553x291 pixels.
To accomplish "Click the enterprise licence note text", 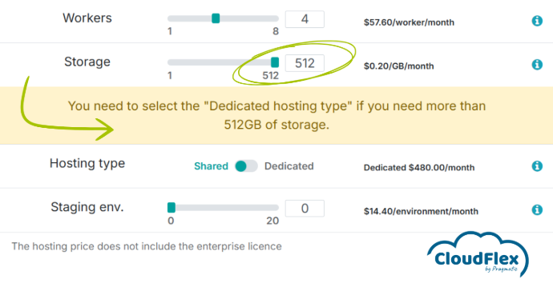I will pyautogui.click(x=147, y=246).
